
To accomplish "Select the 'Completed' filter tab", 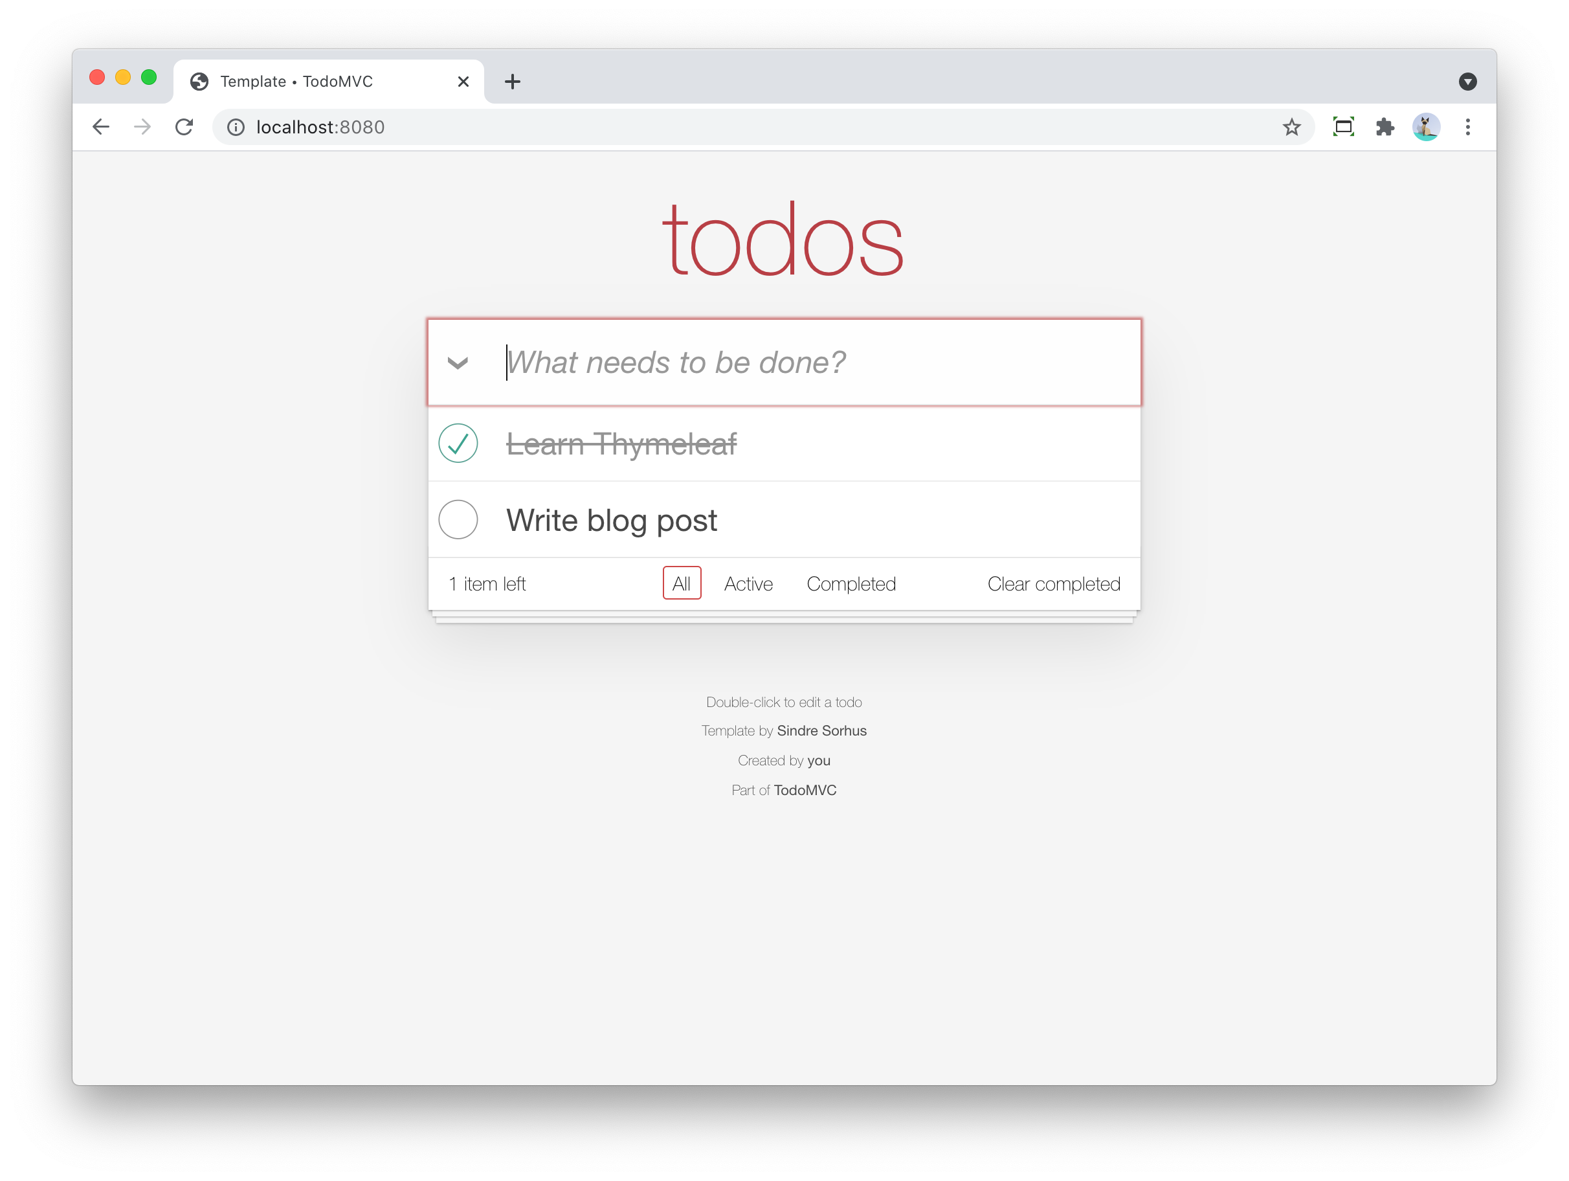I will (x=851, y=584).
